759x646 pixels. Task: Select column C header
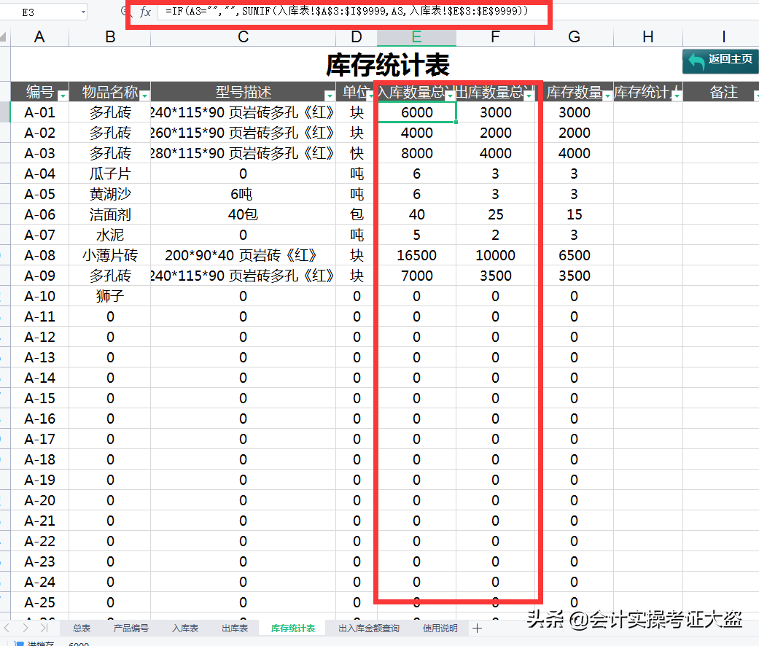(x=243, y=36)
